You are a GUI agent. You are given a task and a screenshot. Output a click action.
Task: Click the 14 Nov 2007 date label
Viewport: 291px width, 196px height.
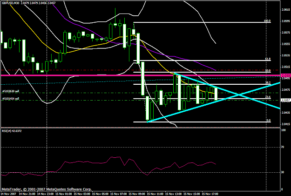point(8,194)
